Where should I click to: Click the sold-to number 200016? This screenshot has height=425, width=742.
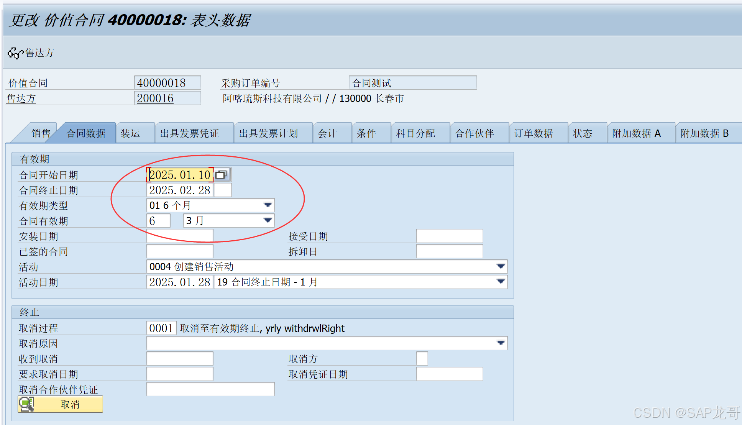(x=156, y=98)
